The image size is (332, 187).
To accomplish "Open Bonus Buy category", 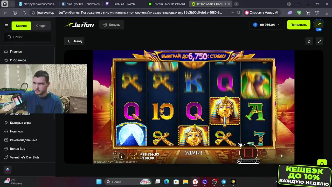I will click(17, 149).
